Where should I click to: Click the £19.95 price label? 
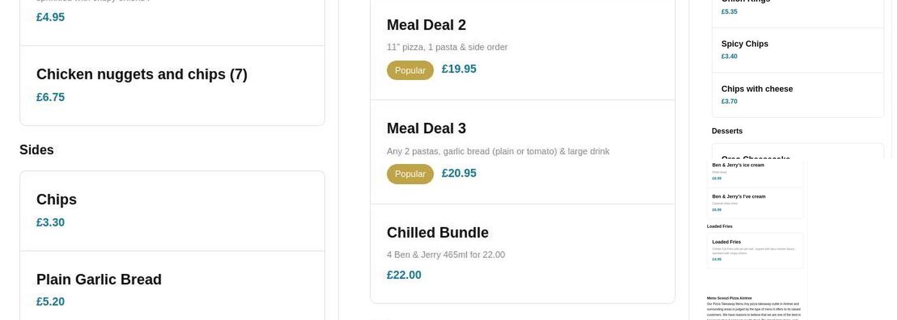[x=459, y=69]
